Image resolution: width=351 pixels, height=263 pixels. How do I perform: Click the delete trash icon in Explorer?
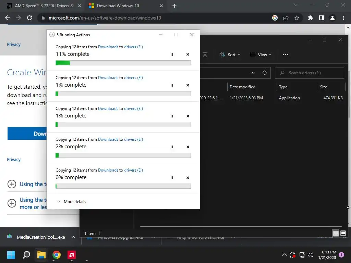(205, 54)
